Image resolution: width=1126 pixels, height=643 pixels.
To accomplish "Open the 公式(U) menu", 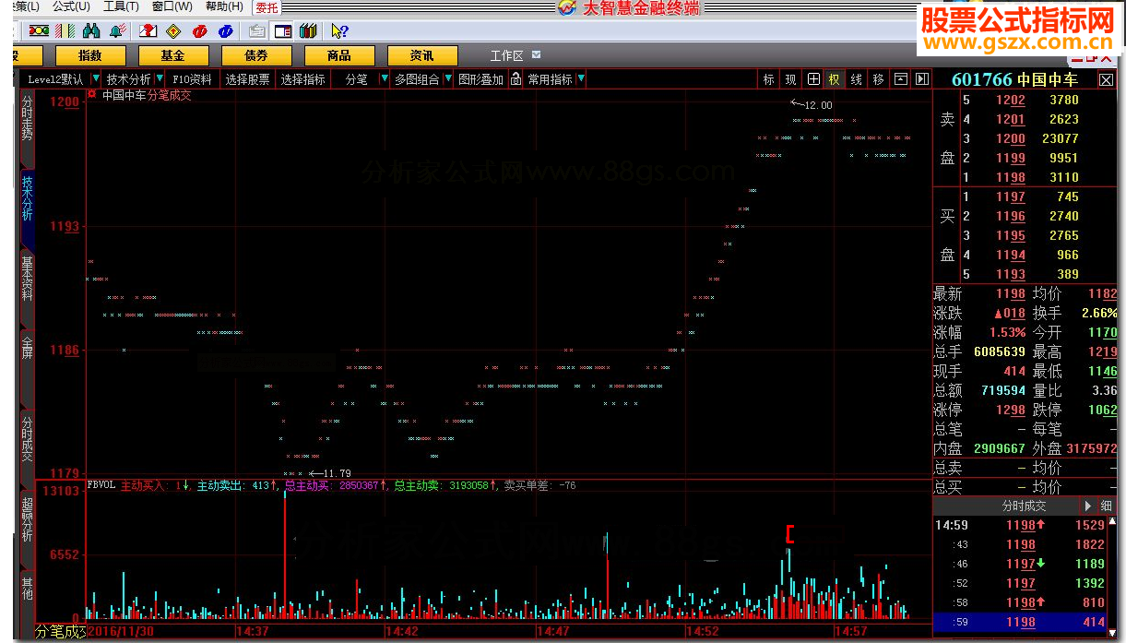I will click(71, 6).
